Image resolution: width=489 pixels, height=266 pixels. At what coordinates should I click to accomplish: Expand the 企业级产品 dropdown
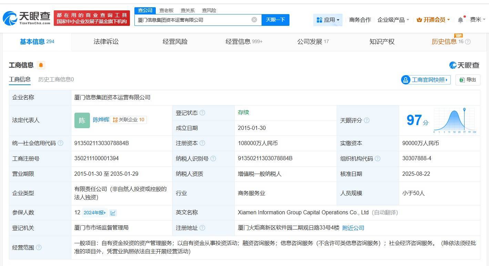[x=393, y=20]
